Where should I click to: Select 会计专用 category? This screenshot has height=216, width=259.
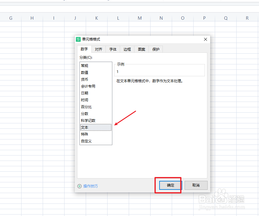(96, 86)
